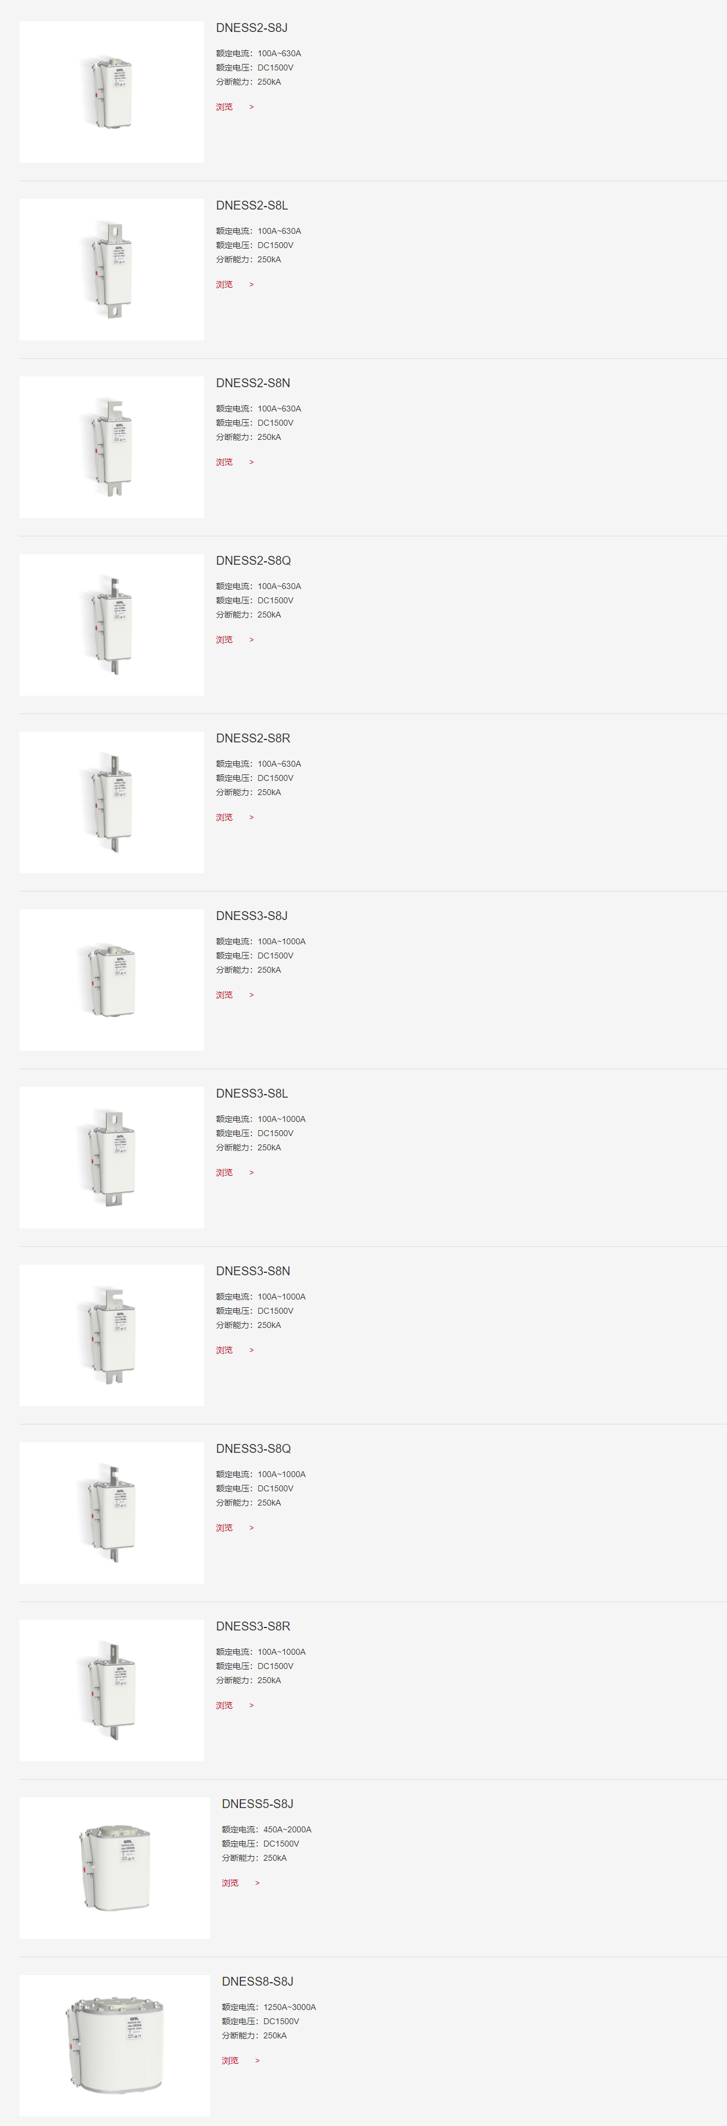This screenshot has width=727, height=2126.
Task: Open the DNESS2-S8N fuse thumbnail
Action: point(111,446)
